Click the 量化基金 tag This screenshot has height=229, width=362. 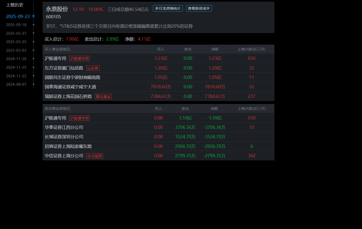click(103, 97)
